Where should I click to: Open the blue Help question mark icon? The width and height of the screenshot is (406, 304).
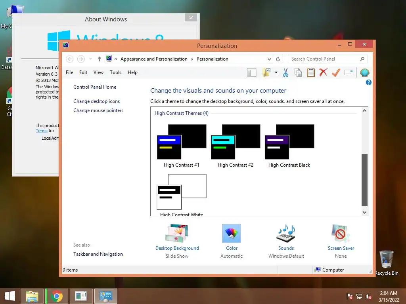point(368,82)
